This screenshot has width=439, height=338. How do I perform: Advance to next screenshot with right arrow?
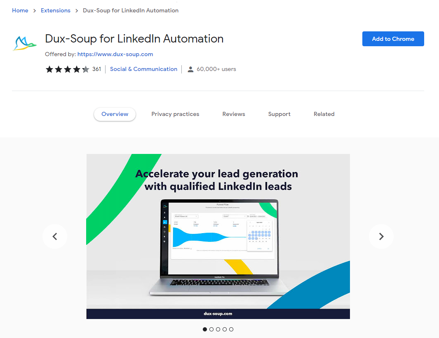tap(381, 236)
